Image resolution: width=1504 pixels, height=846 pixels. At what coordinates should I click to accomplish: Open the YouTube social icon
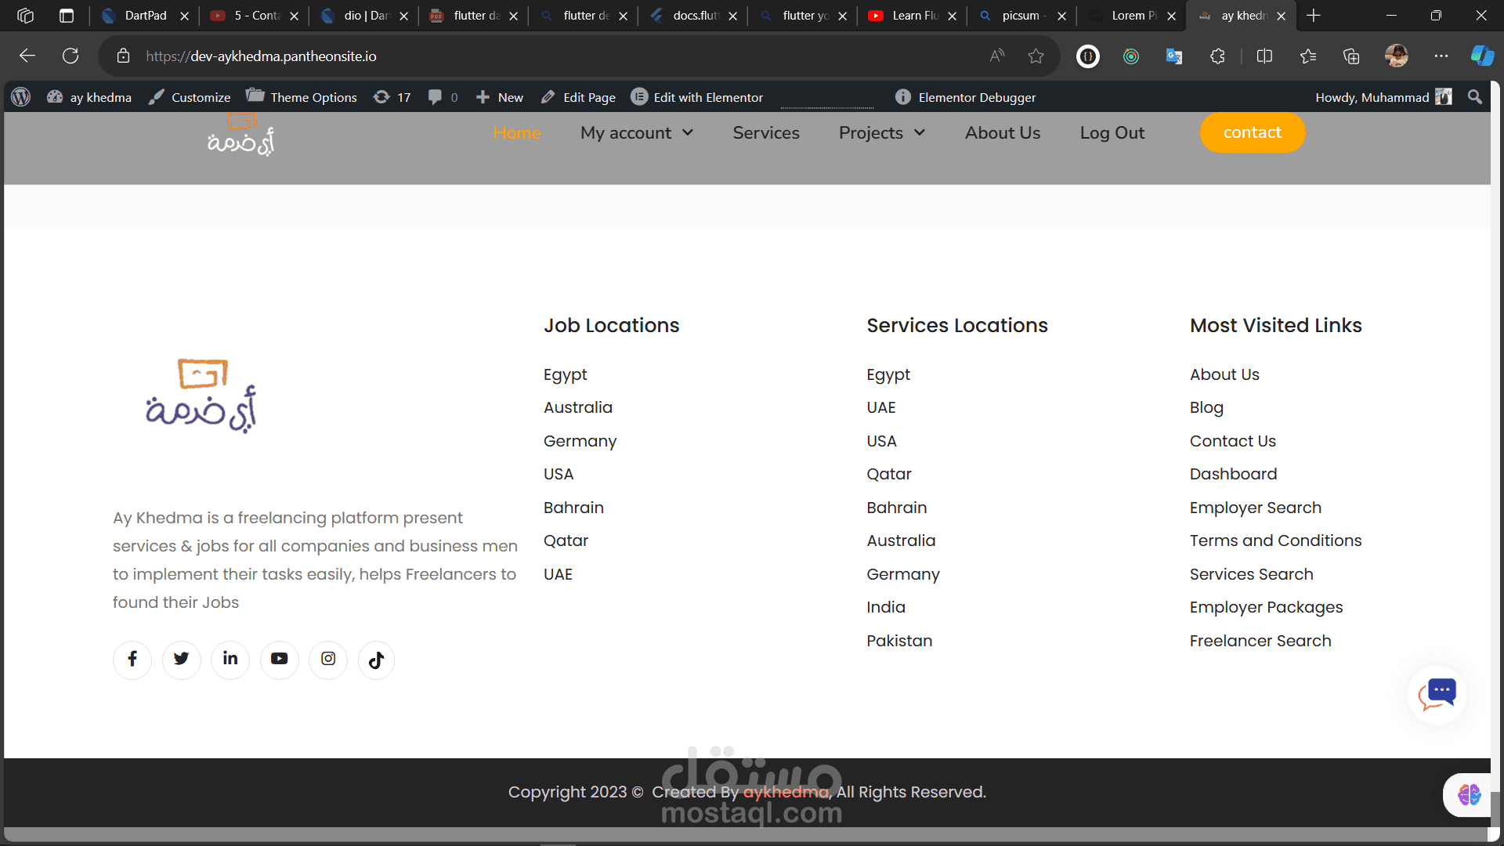pos(279,659)
